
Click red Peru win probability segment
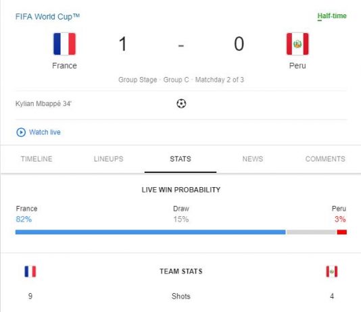coord(341,232)
